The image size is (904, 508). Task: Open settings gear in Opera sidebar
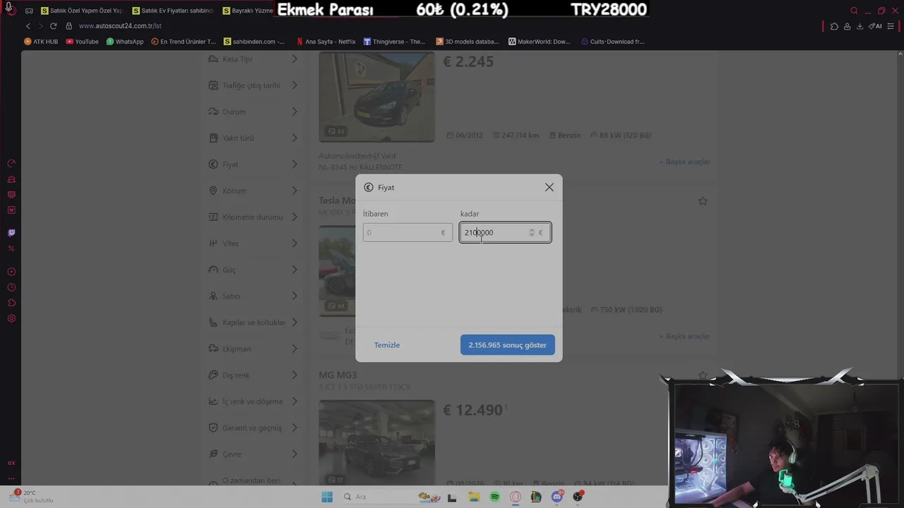(x=11, y=318)
